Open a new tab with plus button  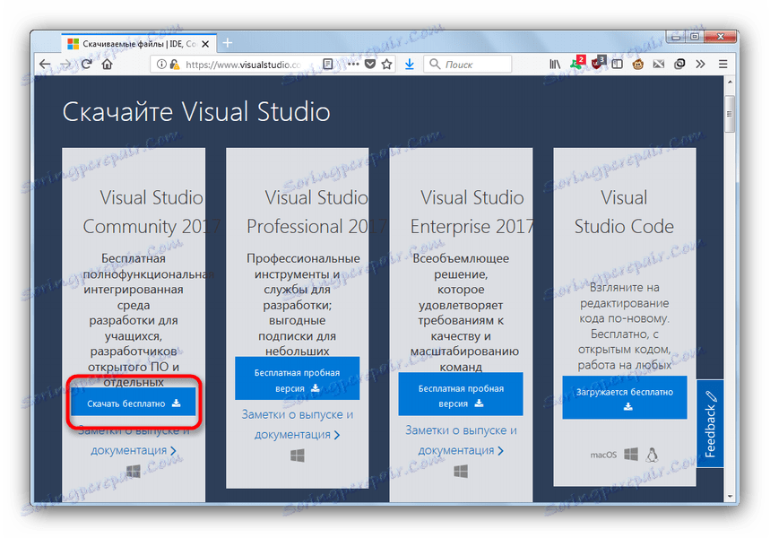click(x=228, y=43)
